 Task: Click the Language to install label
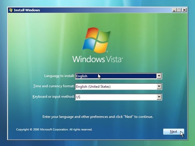[x=59, y=76]
